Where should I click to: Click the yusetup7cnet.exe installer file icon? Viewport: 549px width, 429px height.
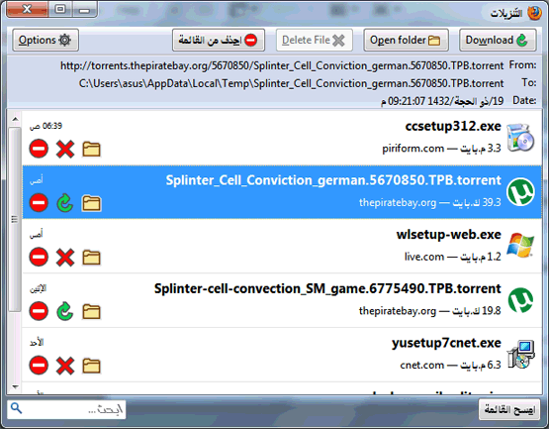(x=520, y=355)
